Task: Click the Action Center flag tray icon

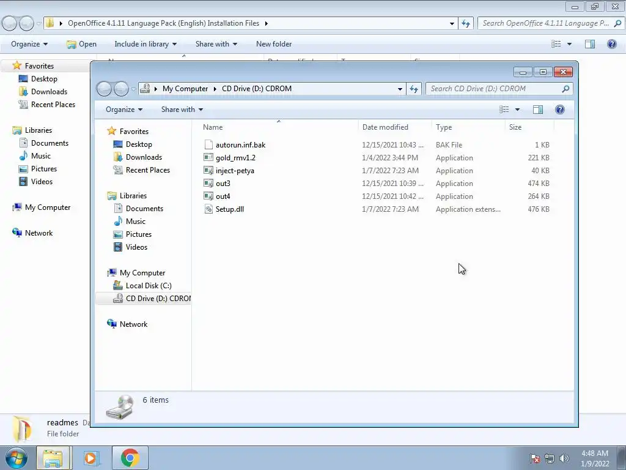Action: point(535,458)
